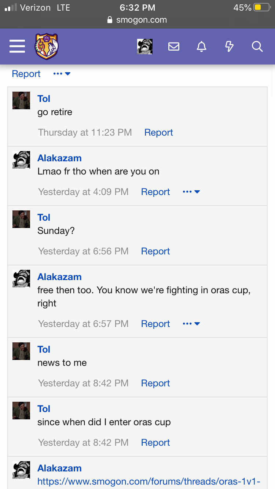Report the "since when did I enter" comment

pyautogui.click(x=155, y=442)
